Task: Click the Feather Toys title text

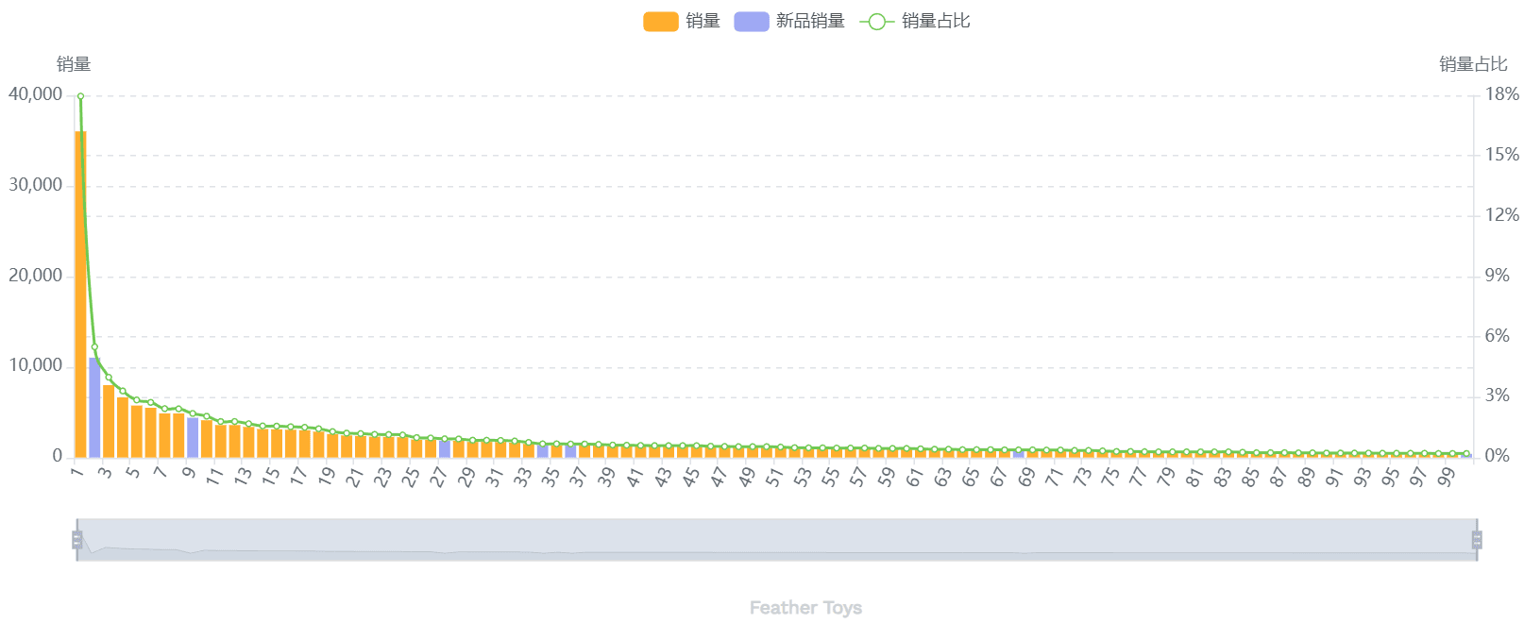Action: click(x=805, y=608)
